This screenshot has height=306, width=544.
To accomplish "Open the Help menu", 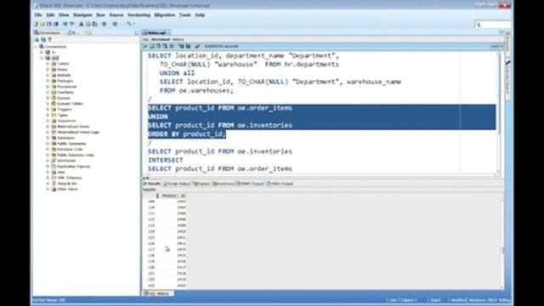I will tap(200, 15).
